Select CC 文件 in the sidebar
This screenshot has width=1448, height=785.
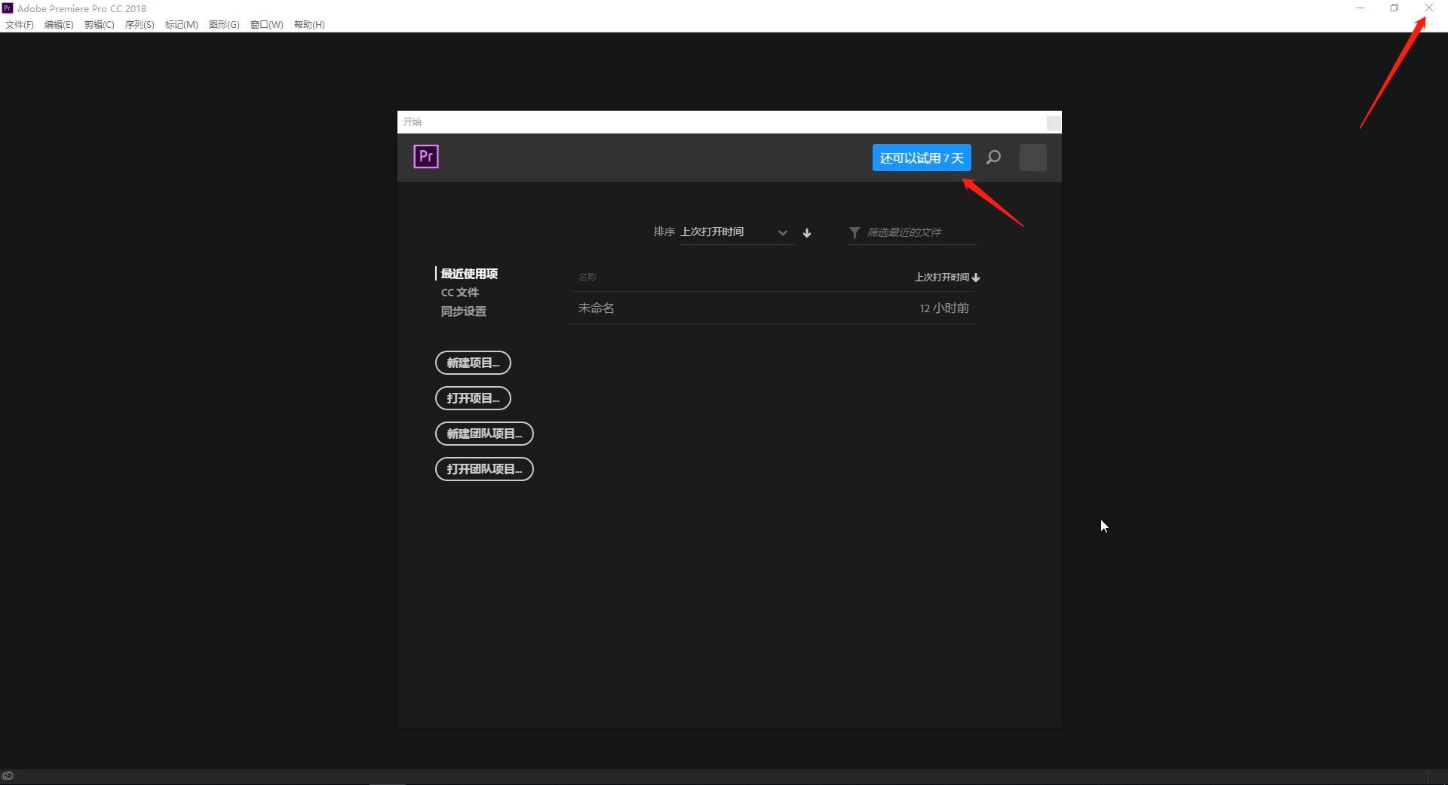pos(460,293)
